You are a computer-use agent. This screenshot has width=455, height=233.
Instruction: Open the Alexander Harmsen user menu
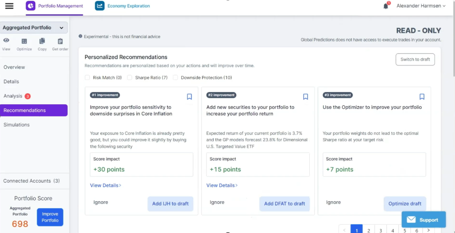(x=421, y=6)
